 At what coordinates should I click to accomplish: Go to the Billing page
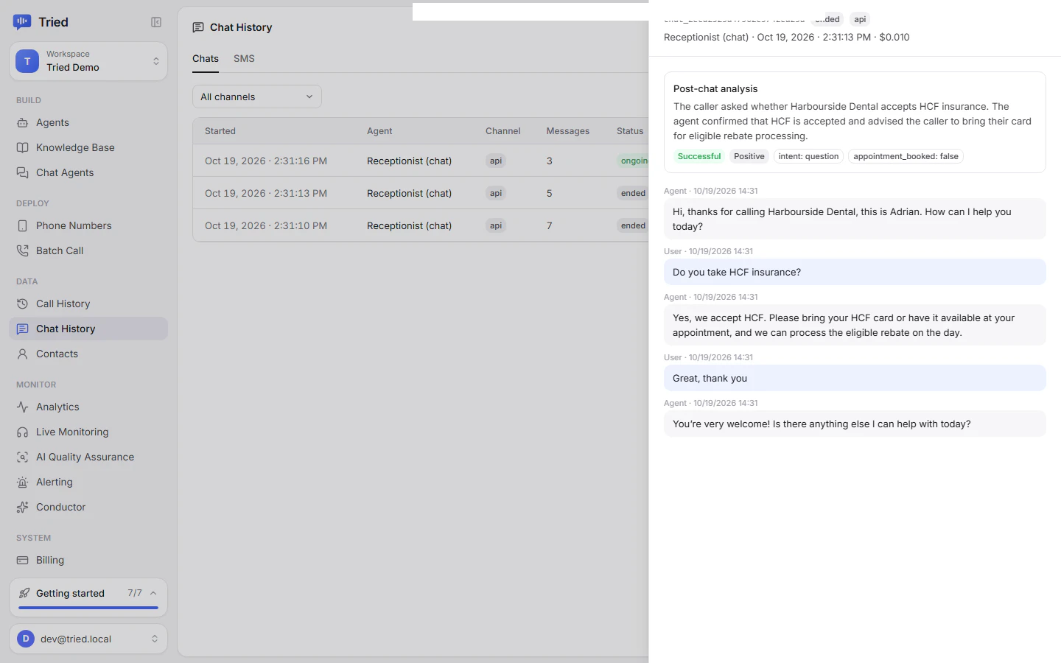point(88,560)
